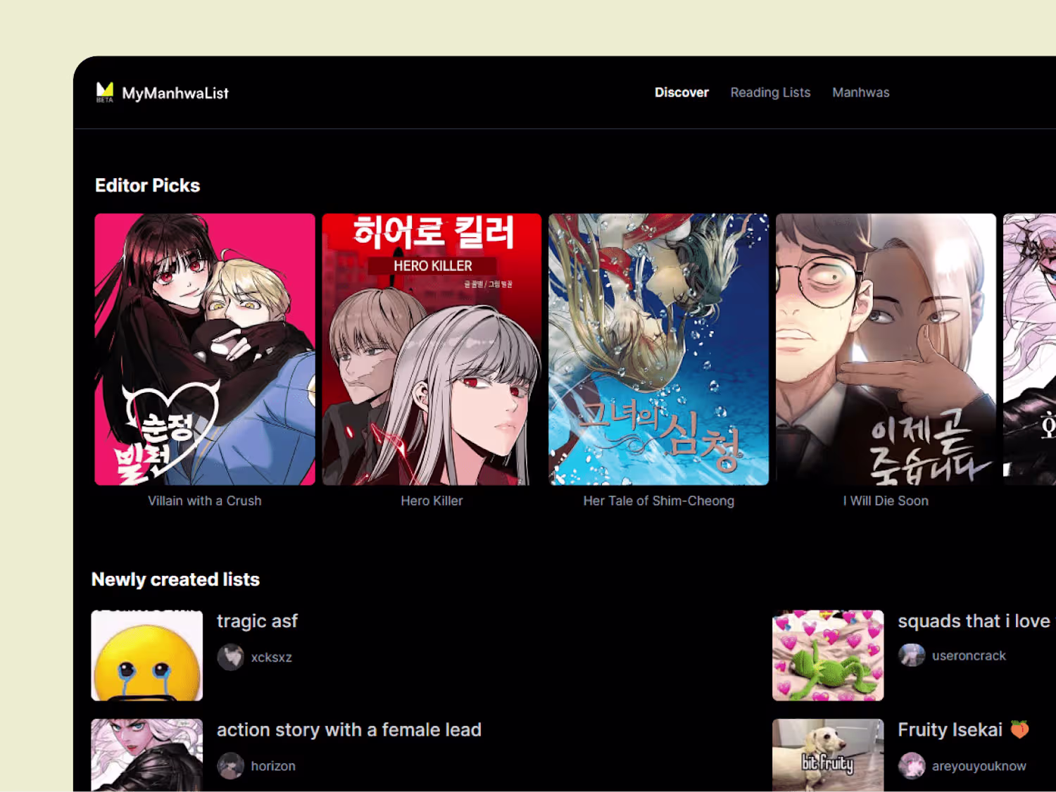Click the MyManhwaList logo icon
The height and width of the screenshot is (792, 1056).
tap(105, 92)
